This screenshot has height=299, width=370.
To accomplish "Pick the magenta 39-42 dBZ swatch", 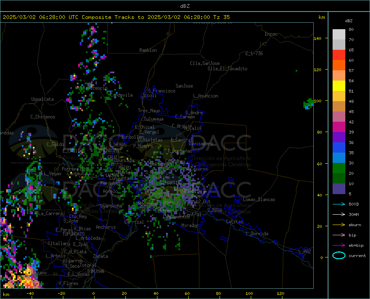I will pos(339,127).
